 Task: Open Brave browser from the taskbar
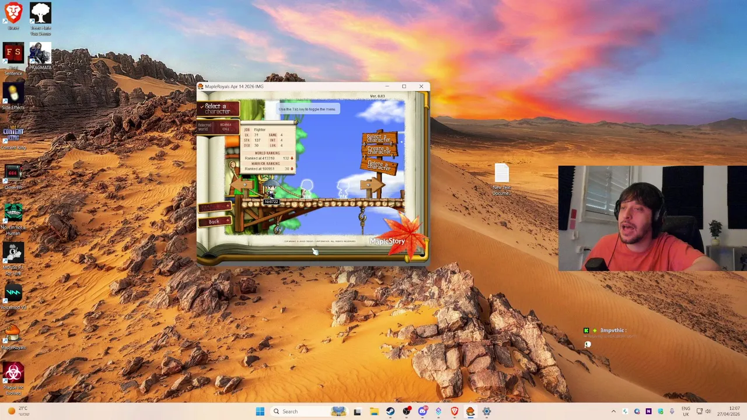(x=454, y=411)
